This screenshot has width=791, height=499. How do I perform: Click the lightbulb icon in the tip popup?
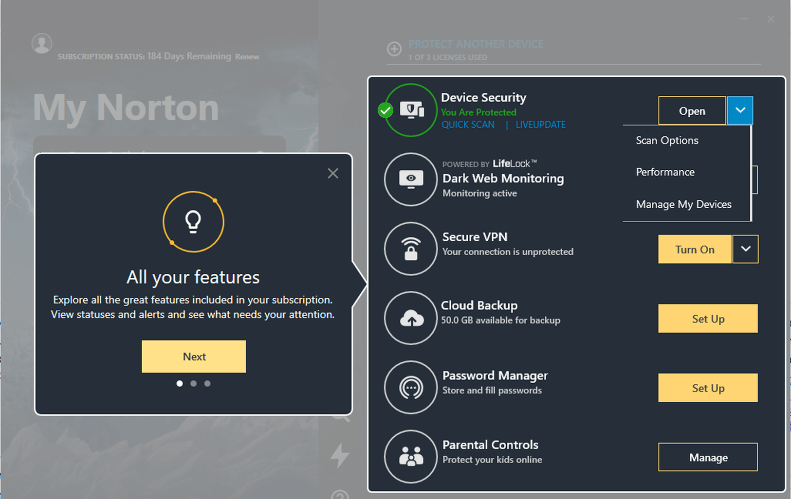click(193, 222)
